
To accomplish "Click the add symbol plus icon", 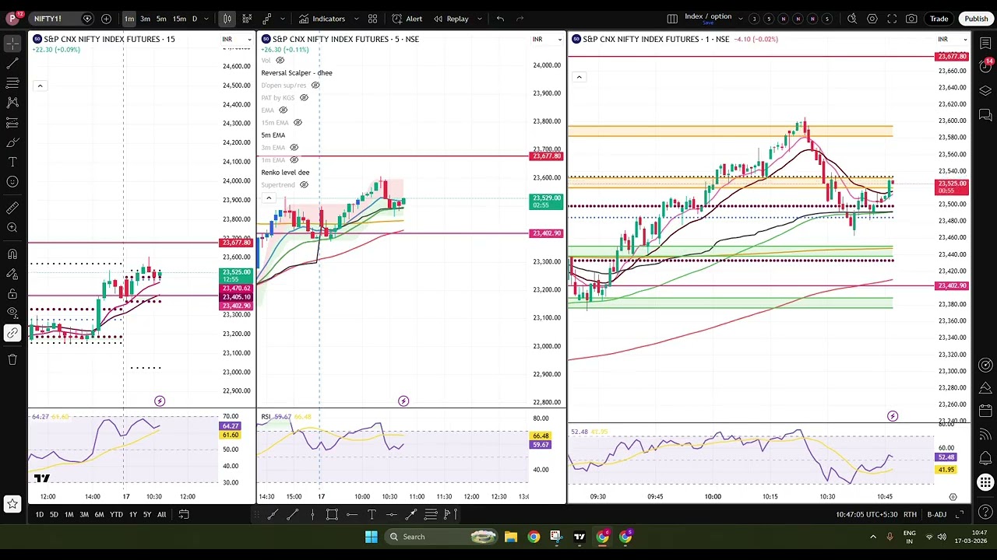I will click(106, 19).
